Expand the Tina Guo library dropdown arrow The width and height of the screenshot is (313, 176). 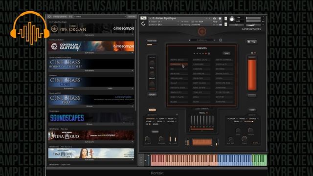tap(133, 142)
